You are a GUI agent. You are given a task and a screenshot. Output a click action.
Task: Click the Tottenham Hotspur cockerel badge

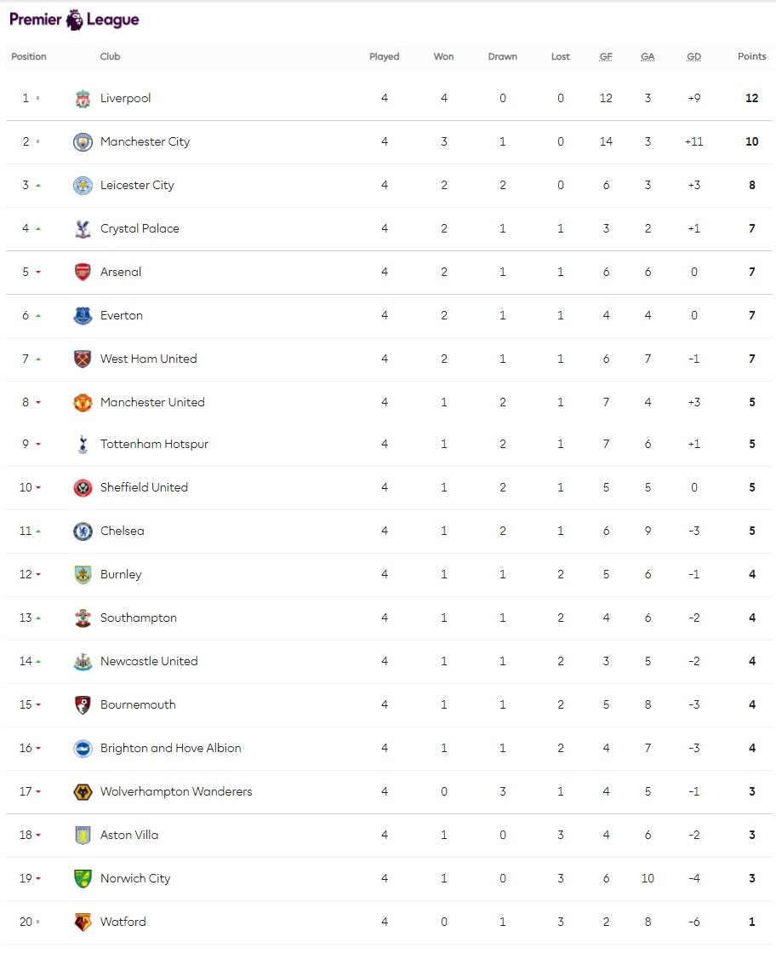click(x=83, y=445)
